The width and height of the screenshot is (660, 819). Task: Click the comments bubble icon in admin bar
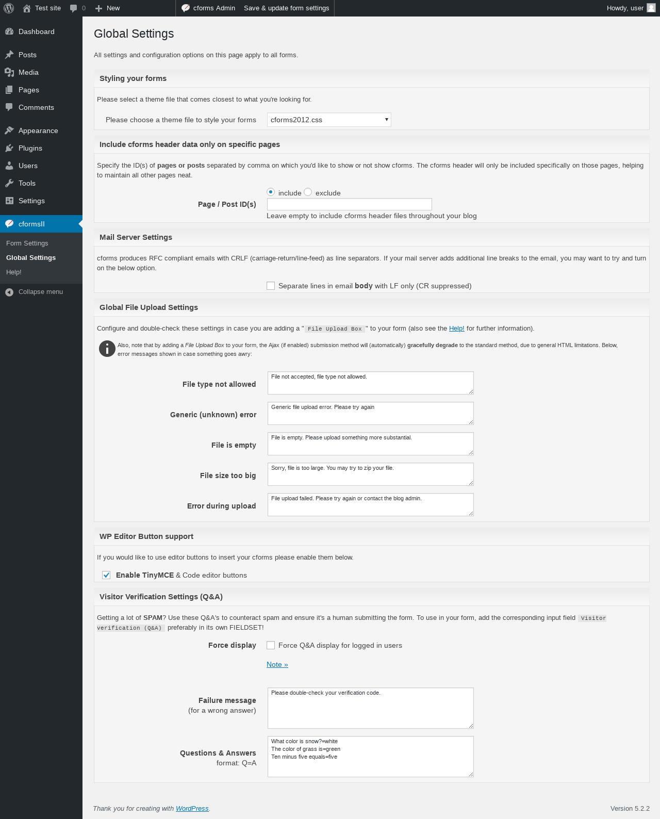(x=73, y=8)
